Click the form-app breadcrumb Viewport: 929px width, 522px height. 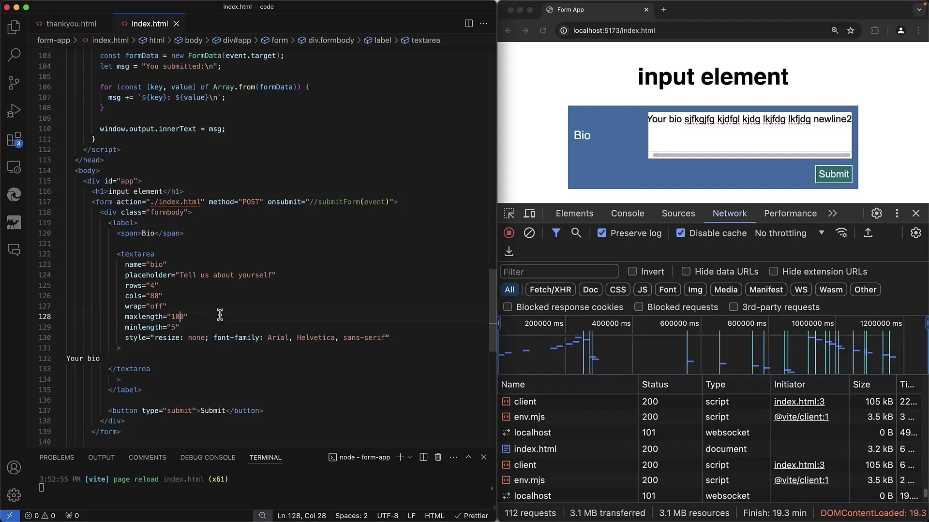tap(54, 40)
